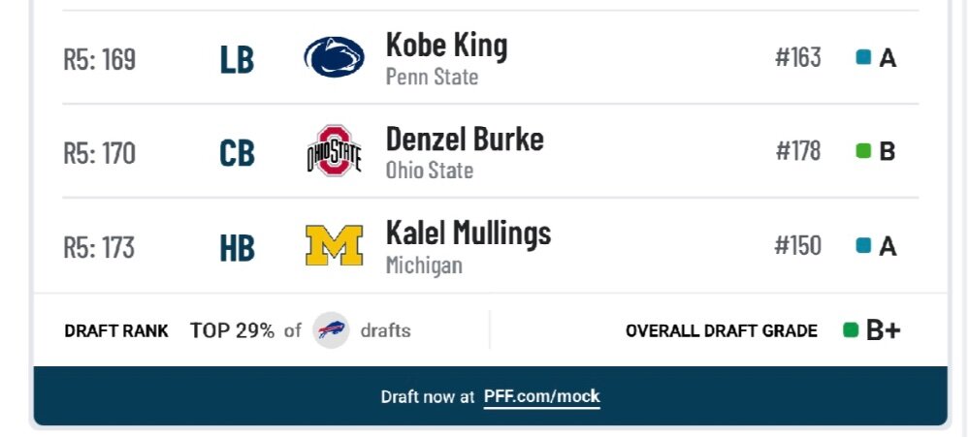Click the HB position label
970x437 pixels.
pyautogui.click(x=237, y=248)
